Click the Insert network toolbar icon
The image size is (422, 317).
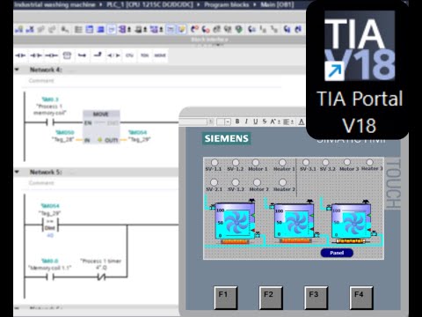click(19, 29)
